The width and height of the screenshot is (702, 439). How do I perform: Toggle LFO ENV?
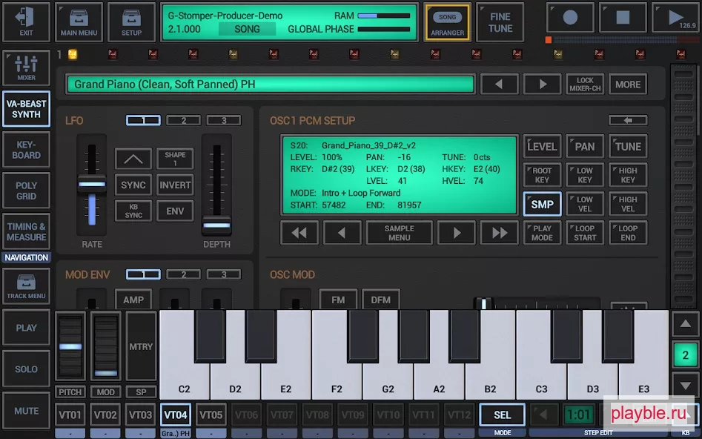click(175, 211)
